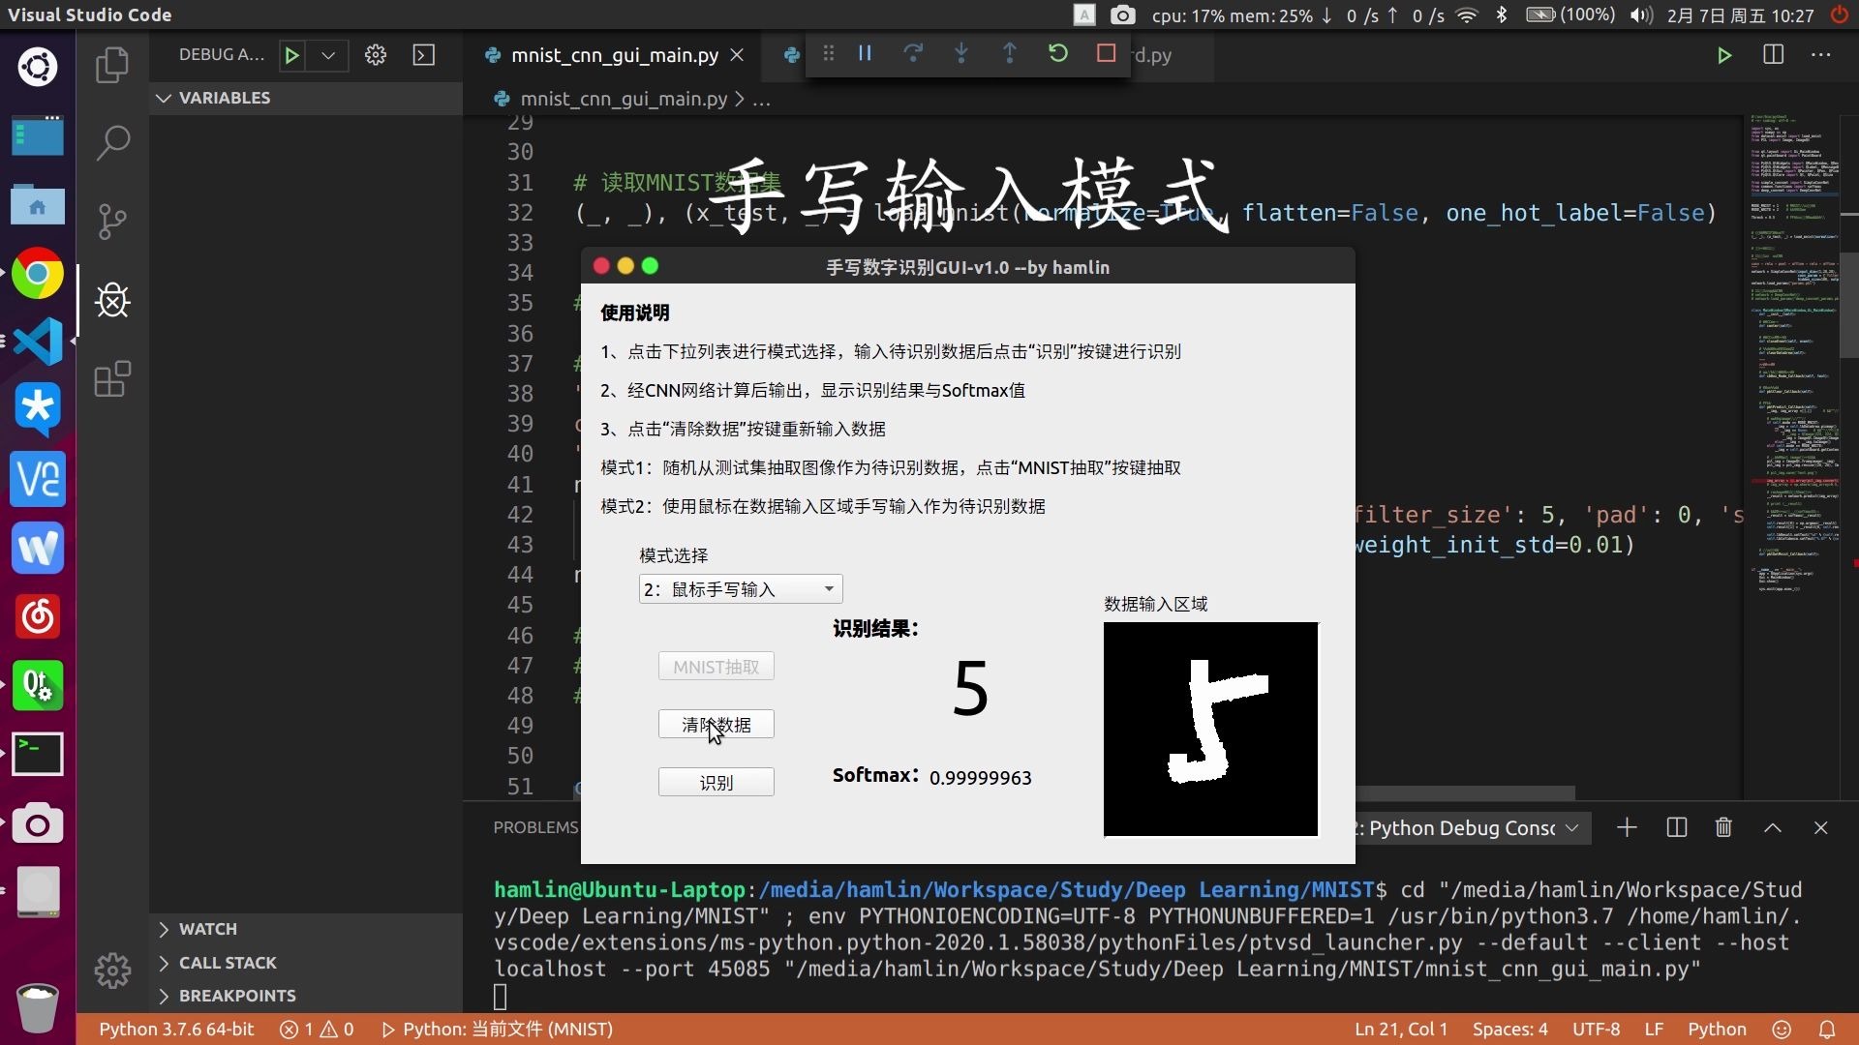1859x1045 pixels.
Task: Open the Explorer view in activity bar
Action: [112, 65]
